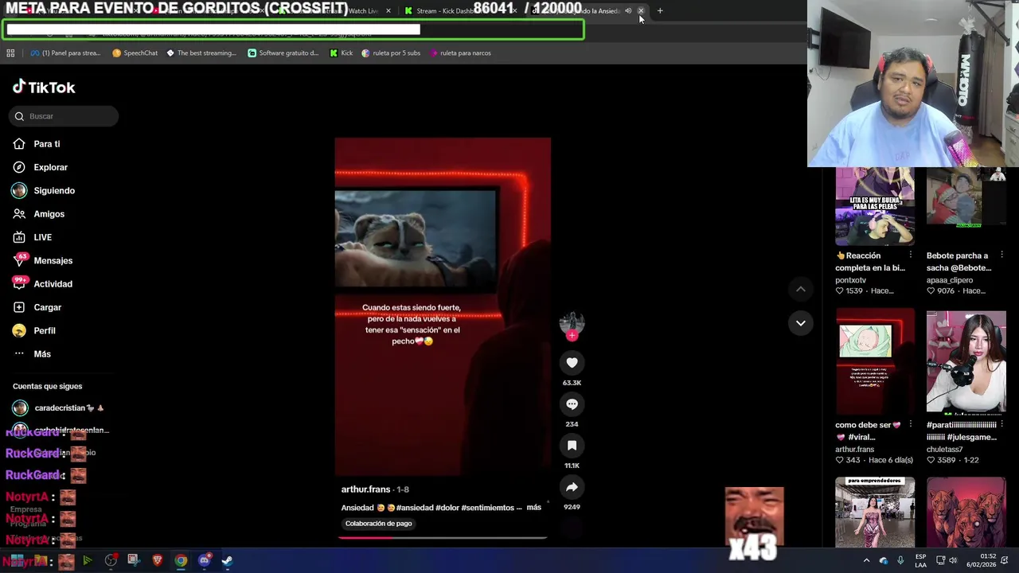Open the SpeechChat bookmark
Image resolution: width=1019 pixels, height=573 pixels.
click(x=135, y=53)
